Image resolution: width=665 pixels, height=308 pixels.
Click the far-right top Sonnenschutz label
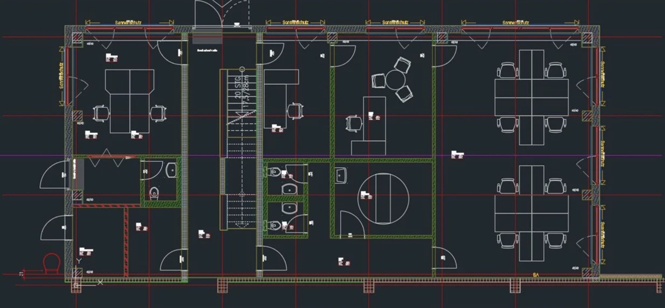[x=515, y=23]
